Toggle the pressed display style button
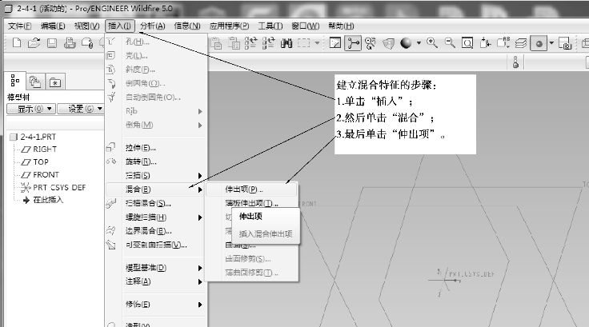 (539, 43)
